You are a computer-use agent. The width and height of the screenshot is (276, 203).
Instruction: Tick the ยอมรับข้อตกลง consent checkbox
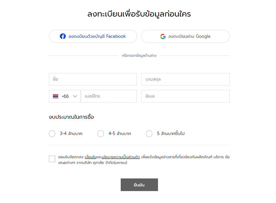click(52, 159)
